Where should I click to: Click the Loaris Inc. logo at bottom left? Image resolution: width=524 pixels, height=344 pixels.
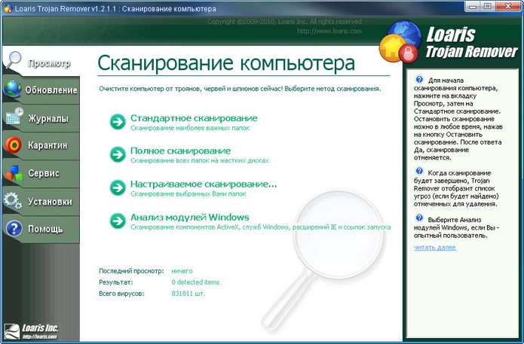tap(31, 331)
